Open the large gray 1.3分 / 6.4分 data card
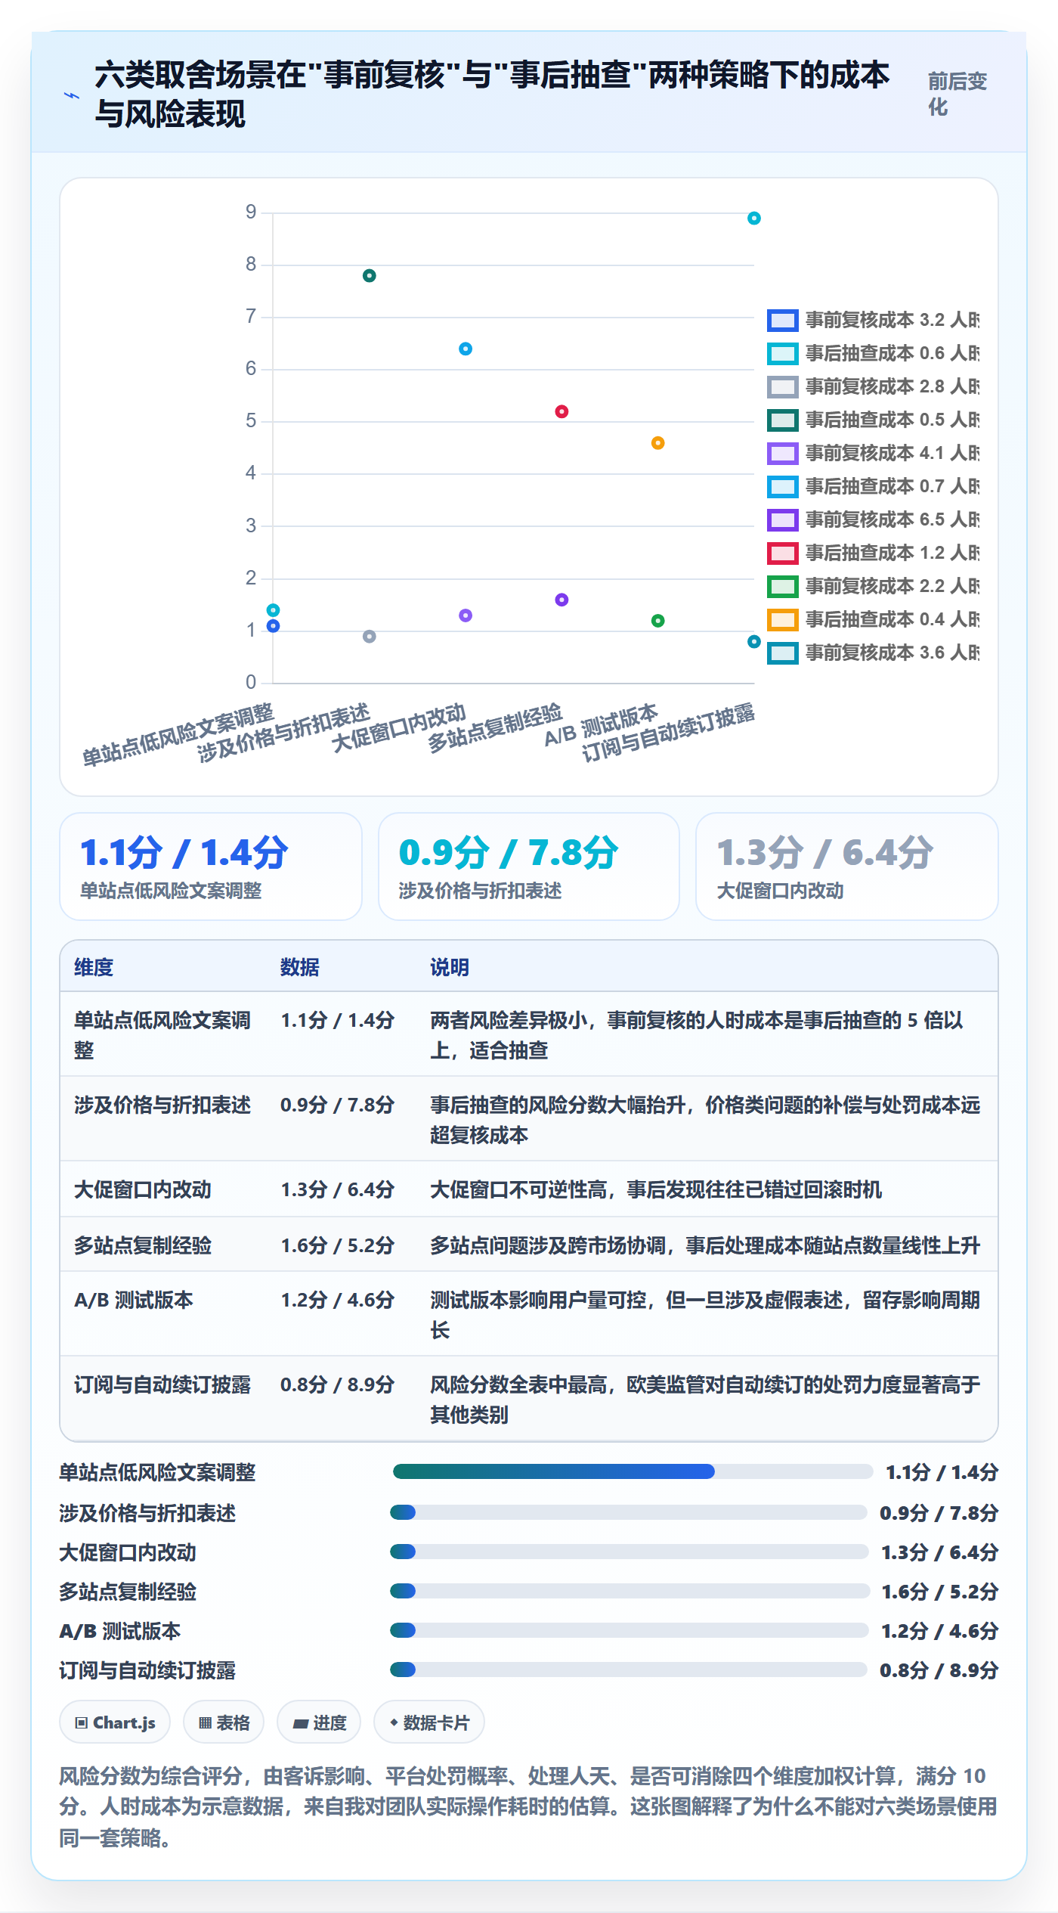 click(x=847, y=867)
